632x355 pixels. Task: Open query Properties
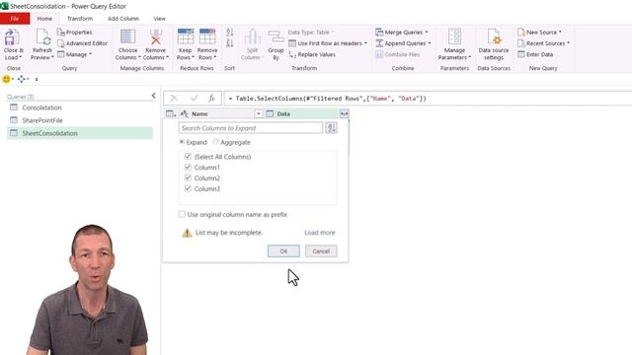click(x=75, y=33)
